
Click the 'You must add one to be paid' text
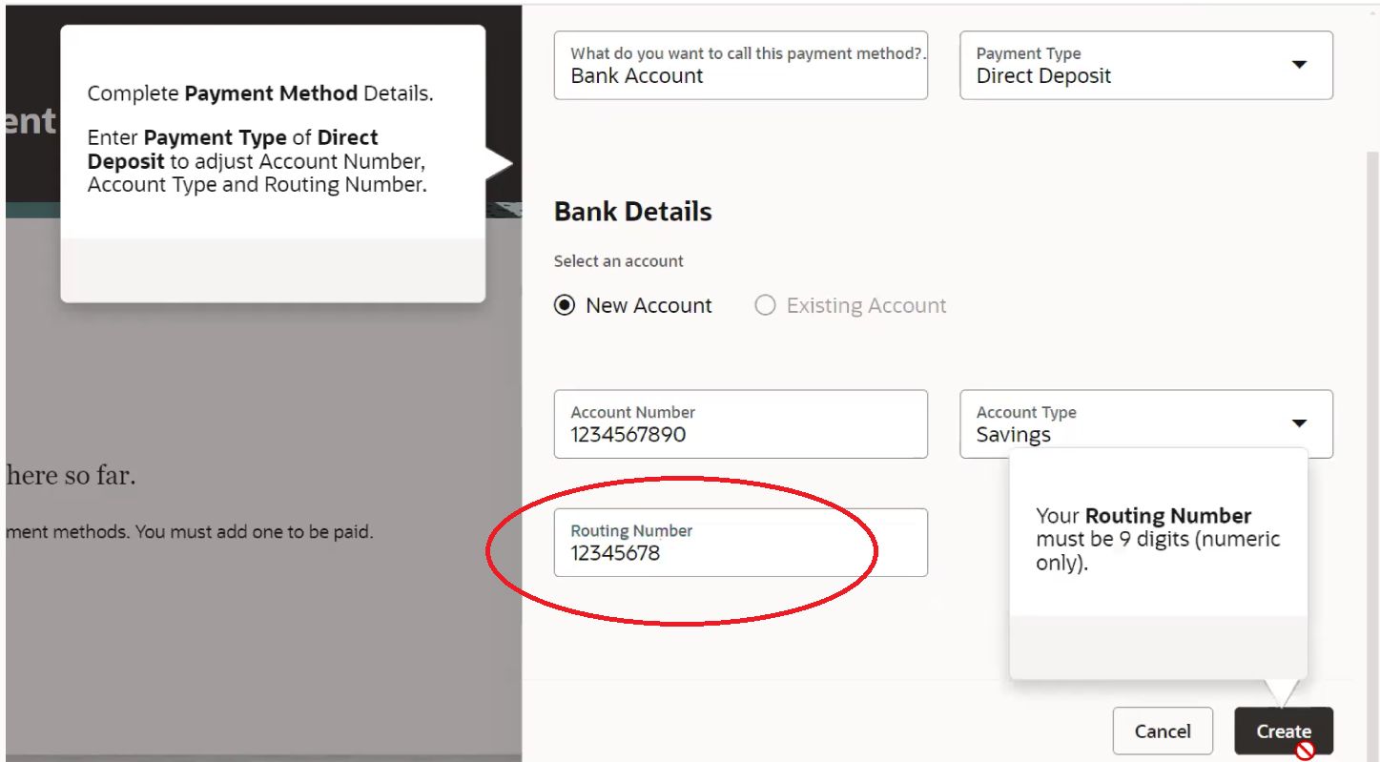(x=253, y=532)
